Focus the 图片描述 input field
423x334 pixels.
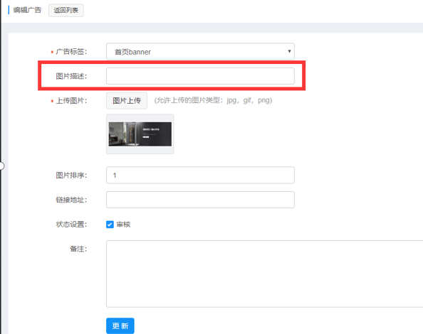pyautogui.click(x=200, y=76)
